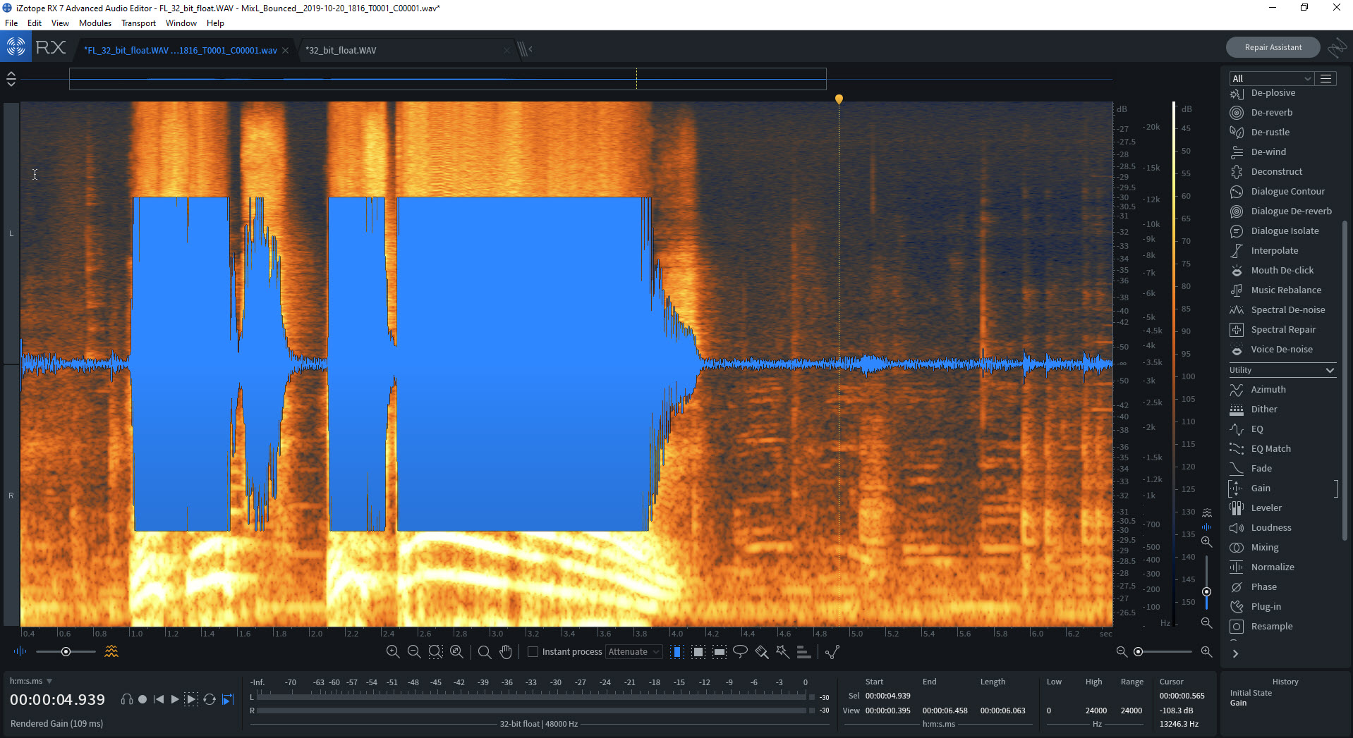Open the Transport menu

(138, 23)
